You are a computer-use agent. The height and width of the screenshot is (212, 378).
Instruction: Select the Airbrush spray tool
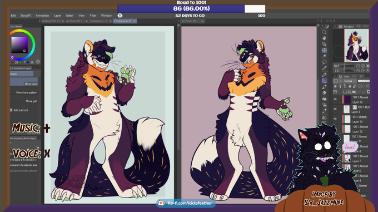click(x=324, y=105)
